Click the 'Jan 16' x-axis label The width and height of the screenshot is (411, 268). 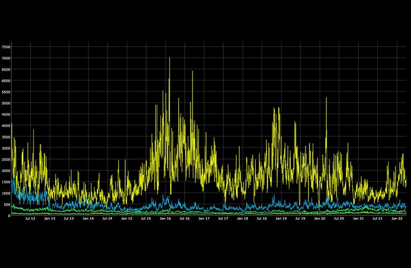(x=165, y=219)
